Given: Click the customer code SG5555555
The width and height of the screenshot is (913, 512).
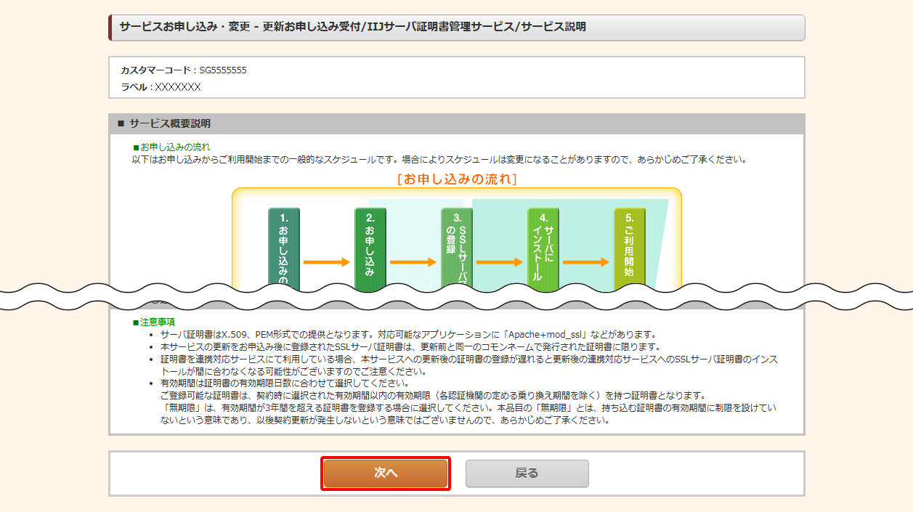Looking at the screenshot, I should 223,70.
